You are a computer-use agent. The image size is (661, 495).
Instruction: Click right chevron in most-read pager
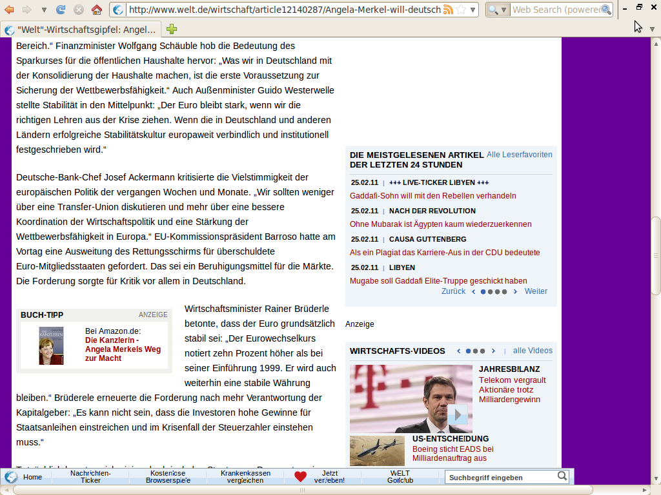(x=515, y=292)
